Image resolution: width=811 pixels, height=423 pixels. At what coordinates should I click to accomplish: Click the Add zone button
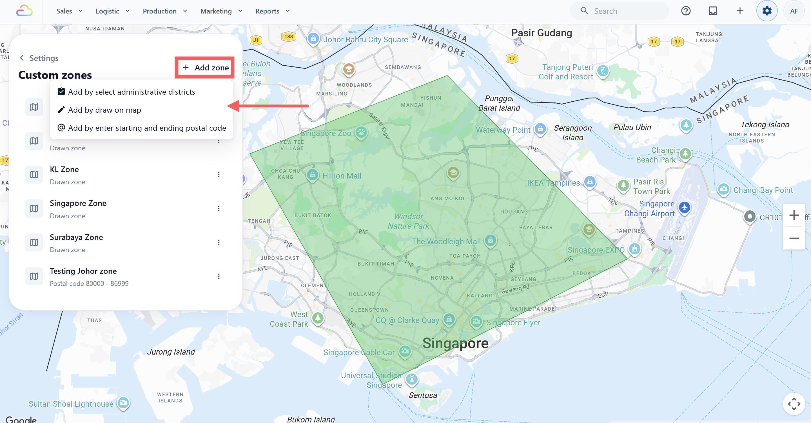[x=205, y=68]
